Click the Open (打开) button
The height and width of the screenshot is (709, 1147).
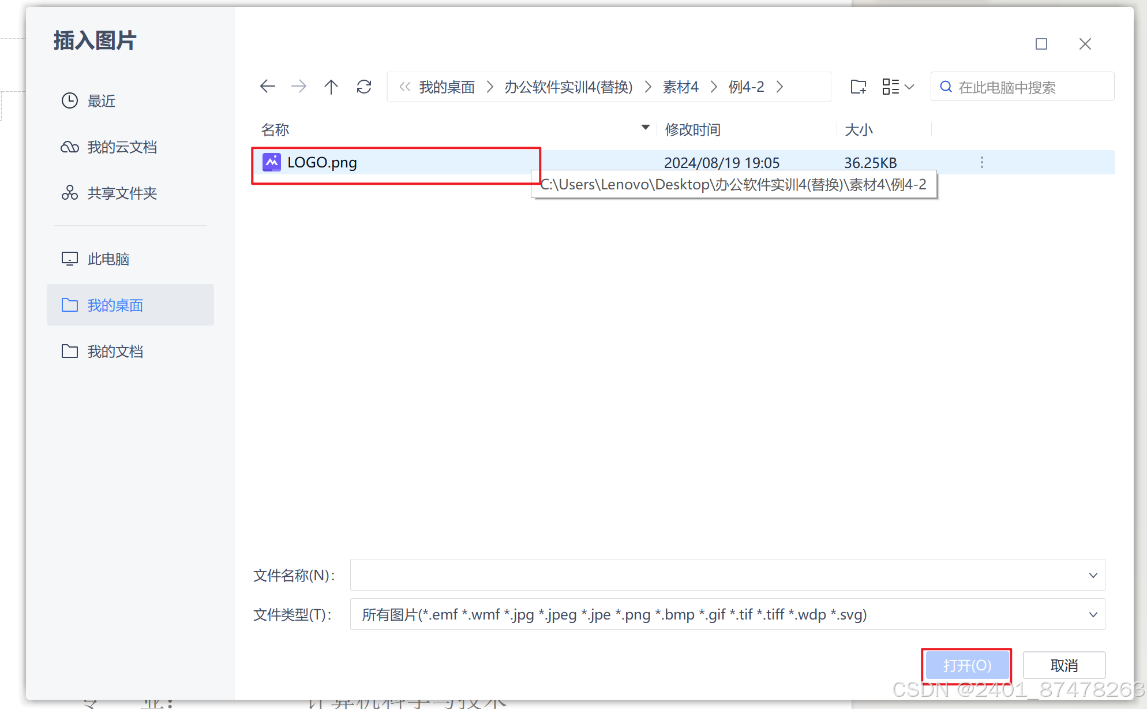[x=967, y=665]
